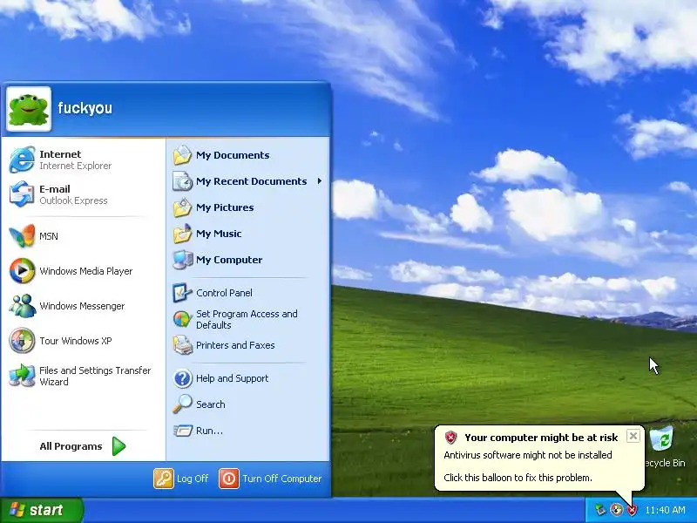Click the All Programs text
This screenshot has width=697, height=523.
click(x=71, y=446)
